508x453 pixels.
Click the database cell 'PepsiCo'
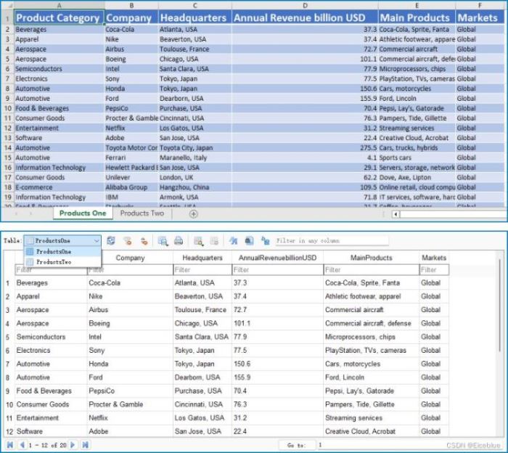(x=130, y=391)
